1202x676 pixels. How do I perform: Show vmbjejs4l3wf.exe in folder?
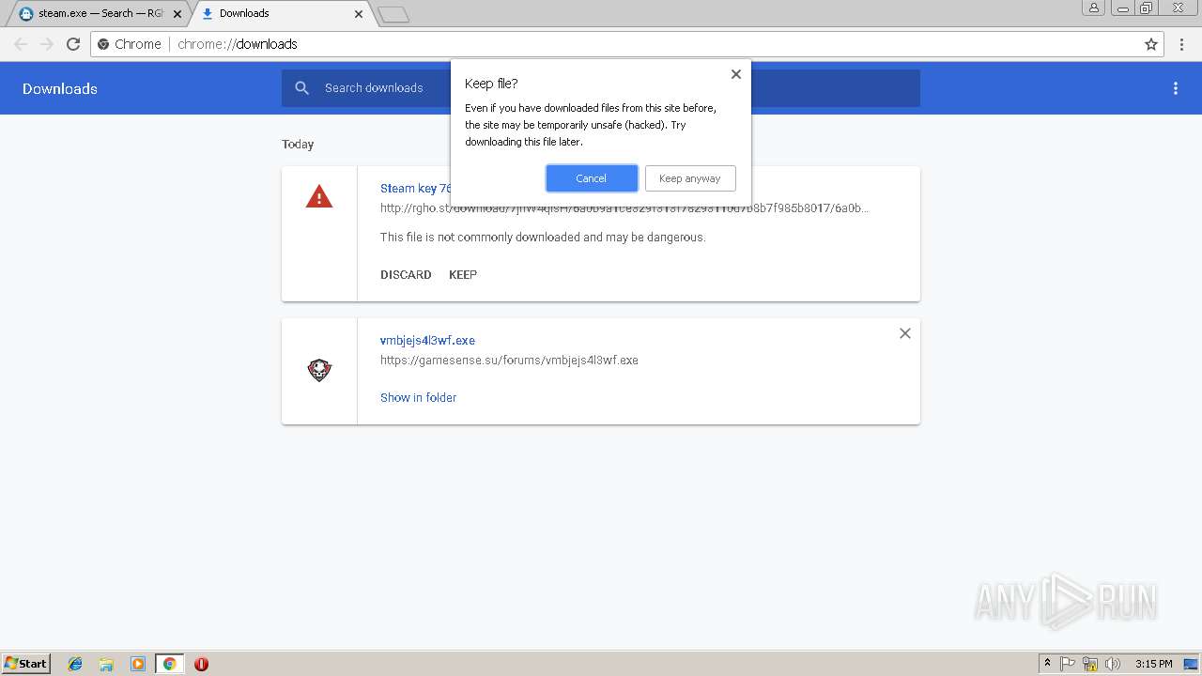(x=418, y=398)
